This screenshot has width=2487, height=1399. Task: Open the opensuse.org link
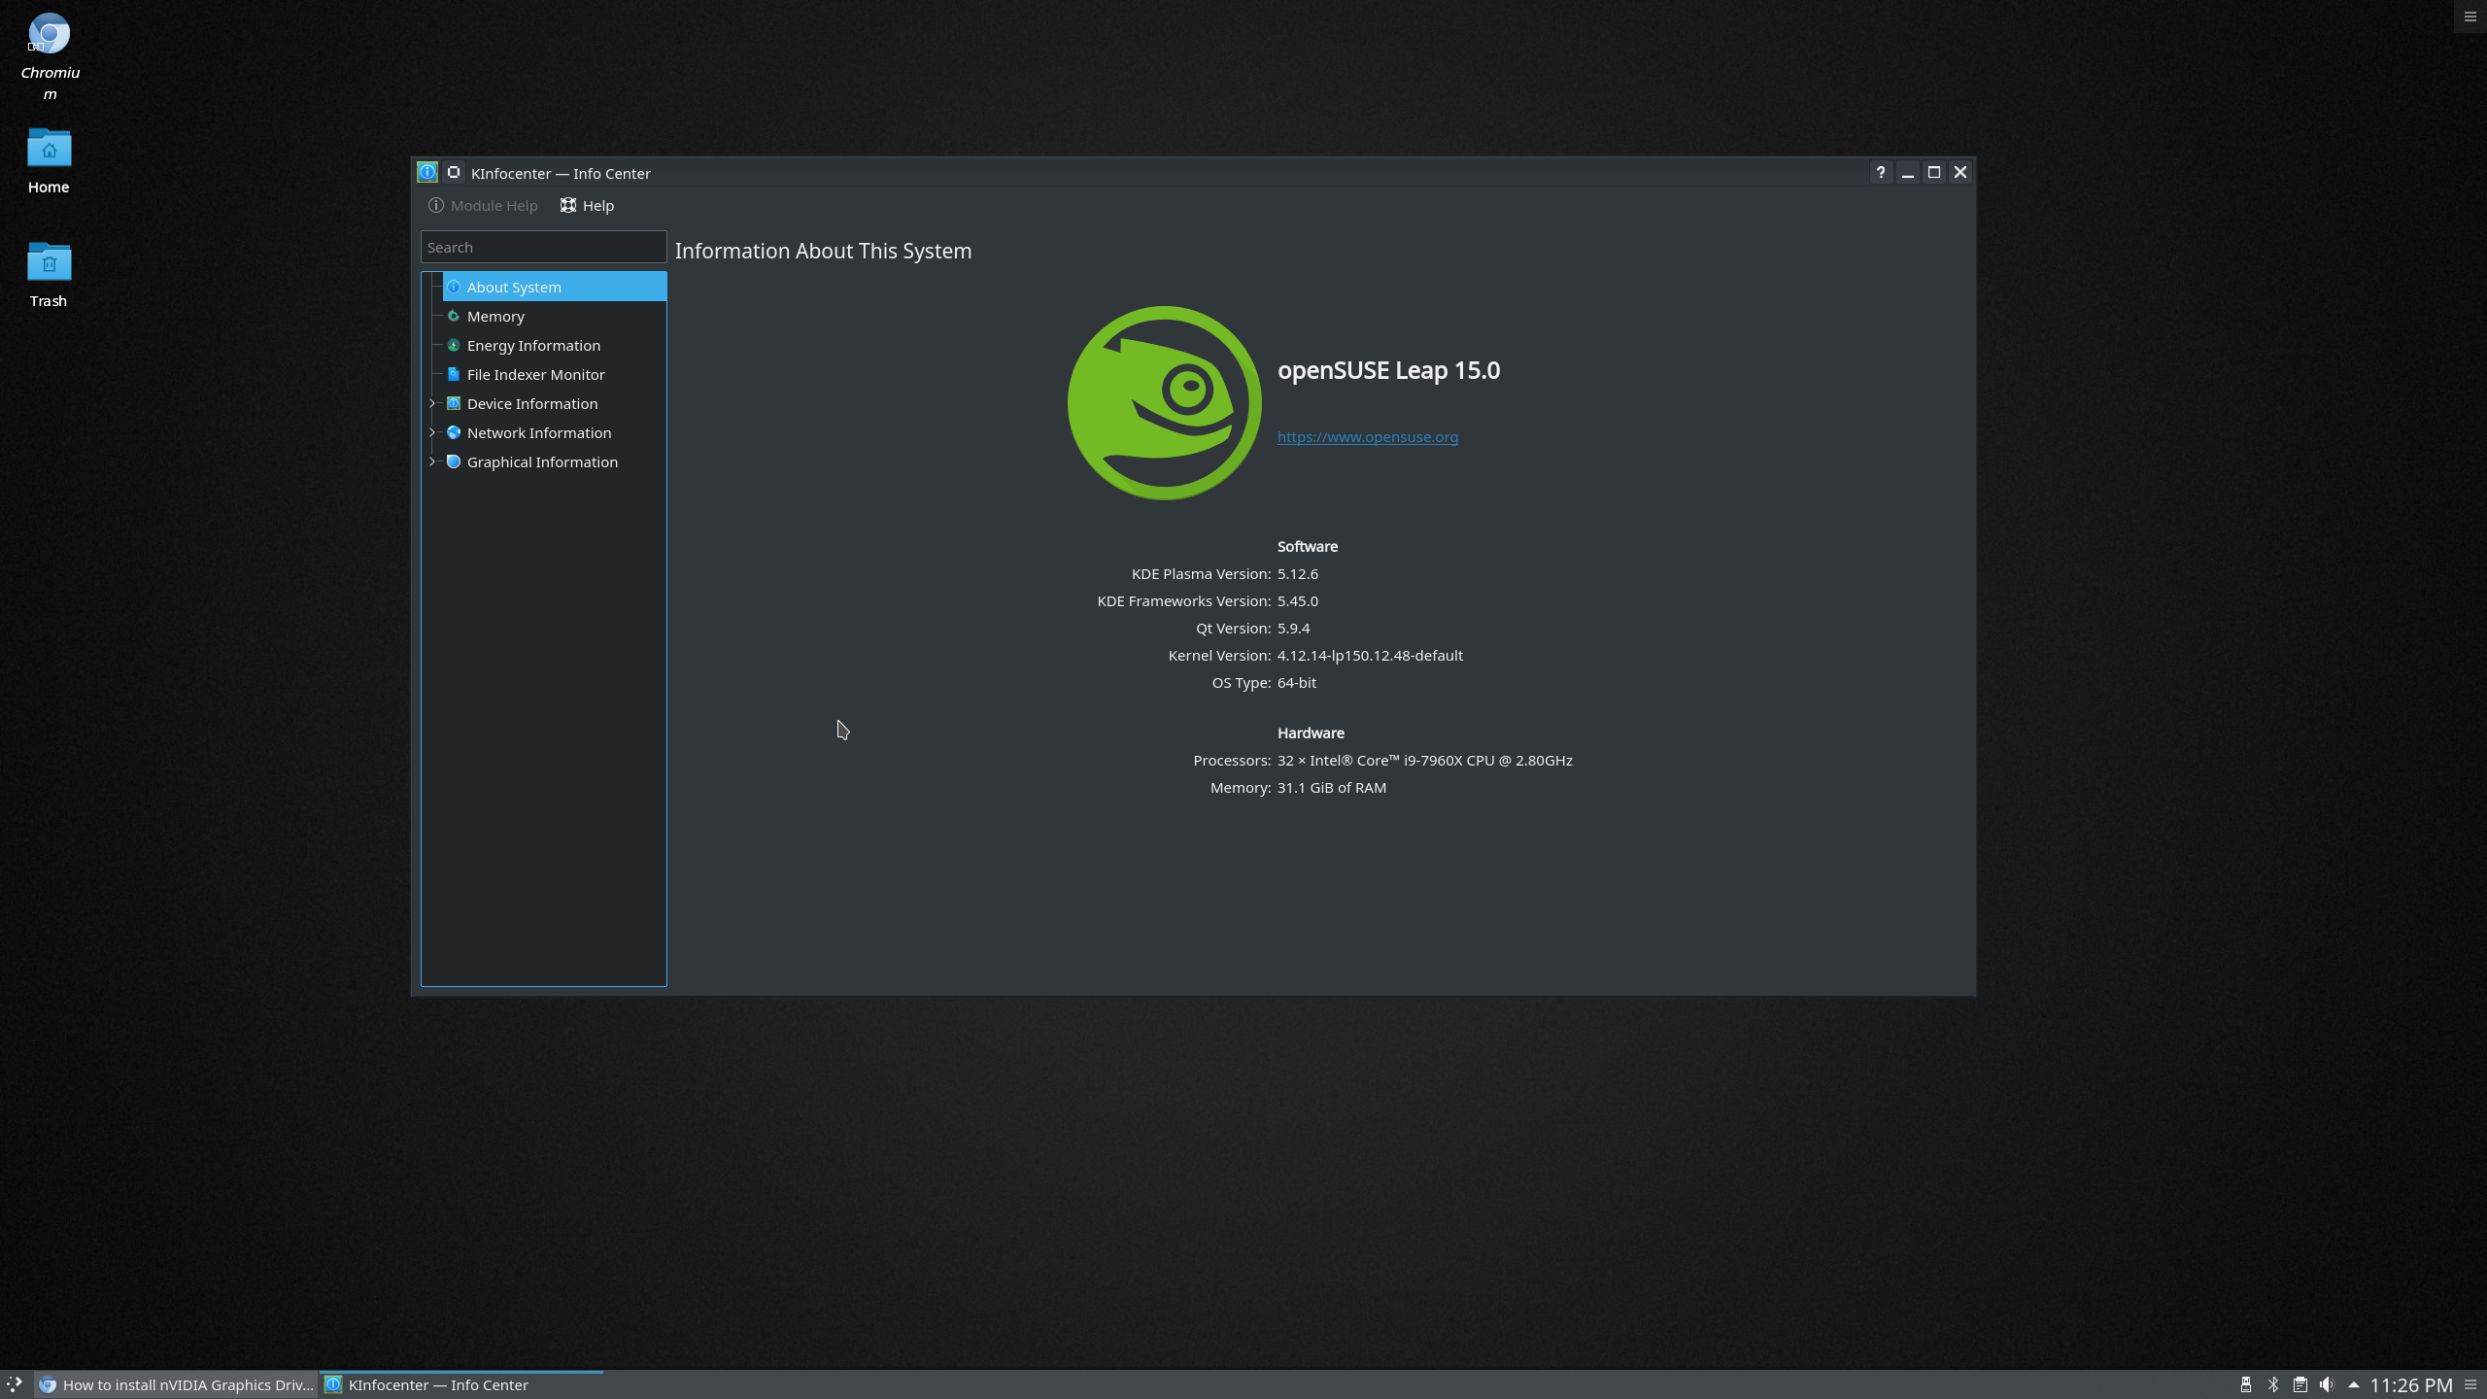coord(1367,437)
